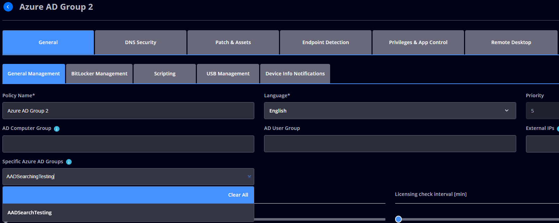Screen dimensions: 559x223
Task: Click the AD Computer Group info icon
Action: coord(57,129)
